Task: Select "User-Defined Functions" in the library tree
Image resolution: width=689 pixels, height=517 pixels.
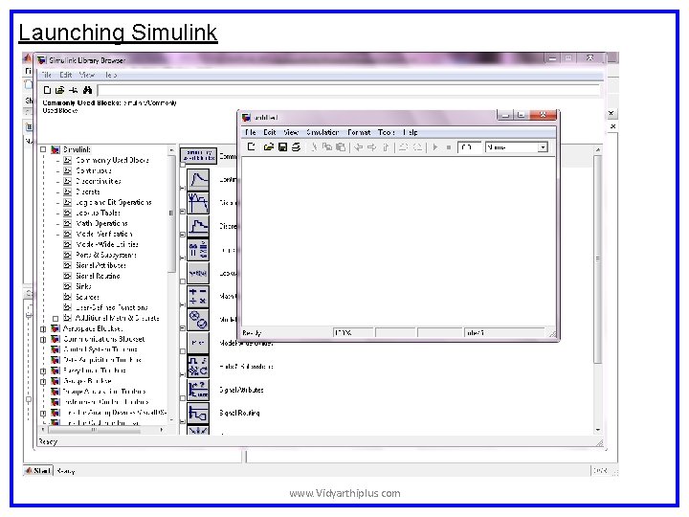Action: (112, 307)
